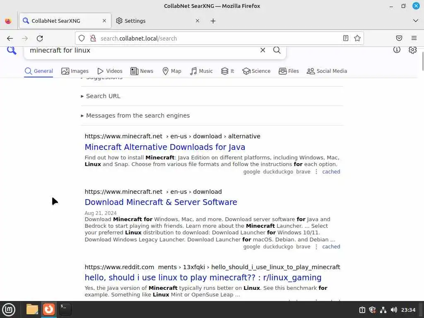The height and width of the screenshot is (318, 424).
Task: Click the insecure connection padlock icon
Action: (x=93, y=38)
